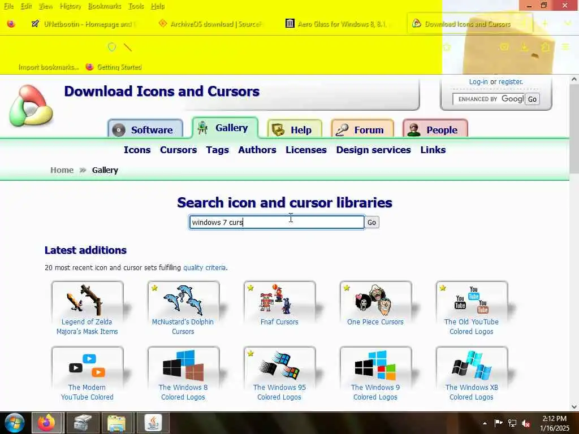This screenshot has height=434, width=579.
Task: Click the Cursors submenu link
Action: pos(178,150)
